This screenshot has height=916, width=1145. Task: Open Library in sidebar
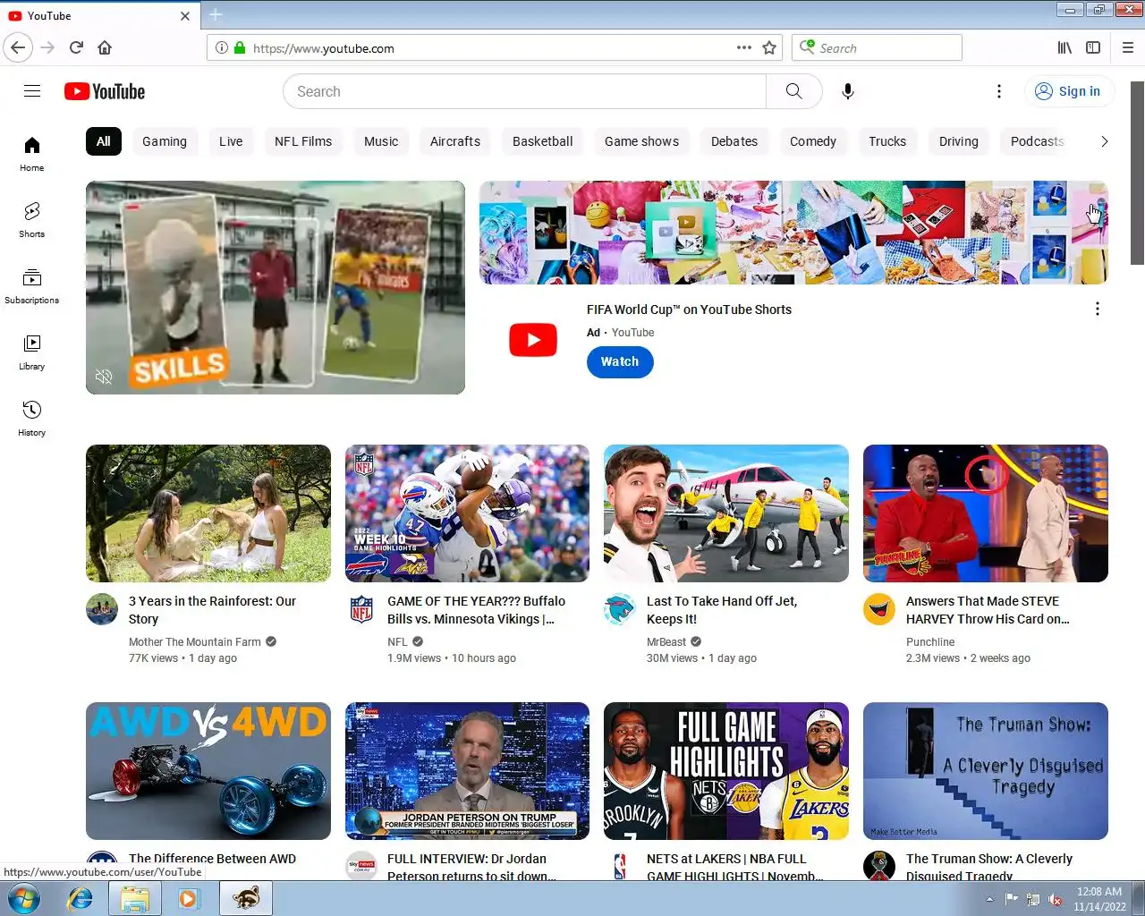(32, 352)
